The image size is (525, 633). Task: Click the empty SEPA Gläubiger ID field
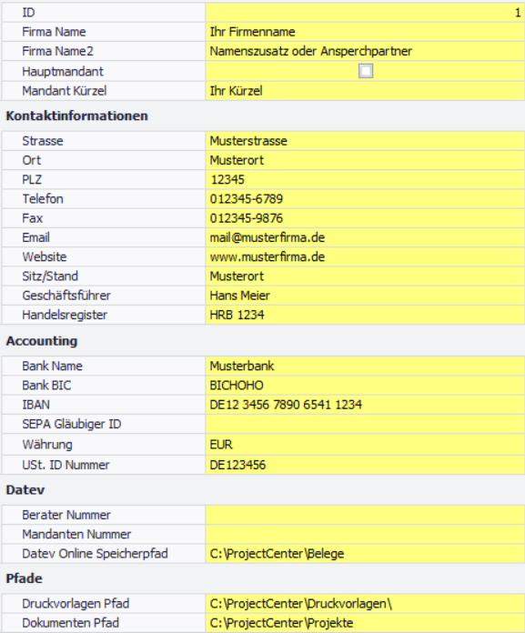click(365, 425)
